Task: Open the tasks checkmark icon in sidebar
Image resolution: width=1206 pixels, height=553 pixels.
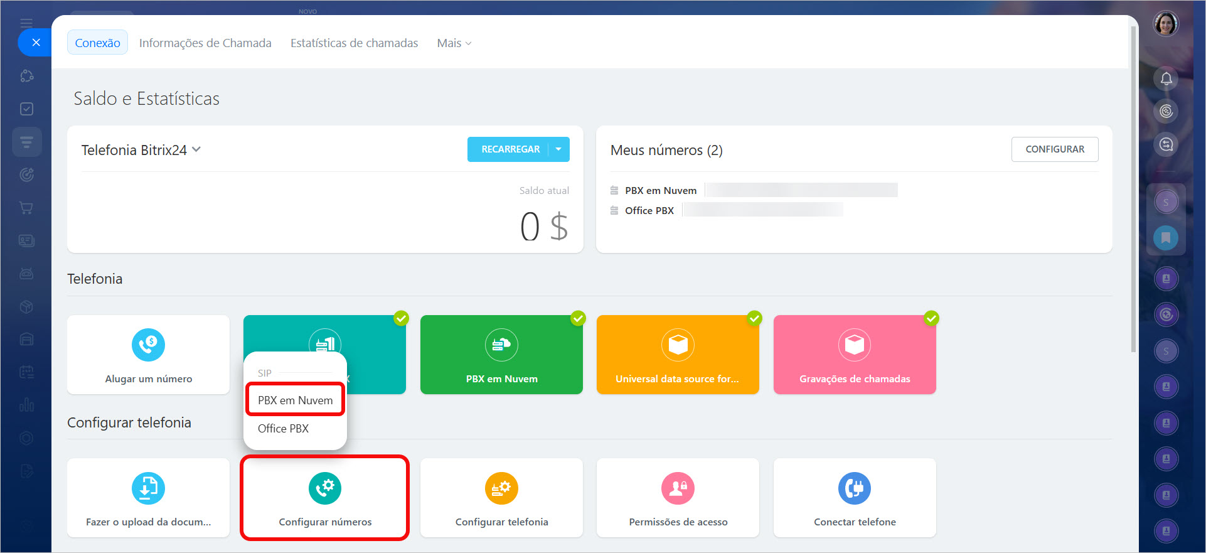Action: pos(26,109)
